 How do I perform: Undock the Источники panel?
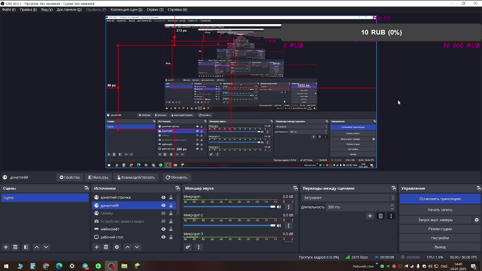pyautogui.click(x=178, y=188)
